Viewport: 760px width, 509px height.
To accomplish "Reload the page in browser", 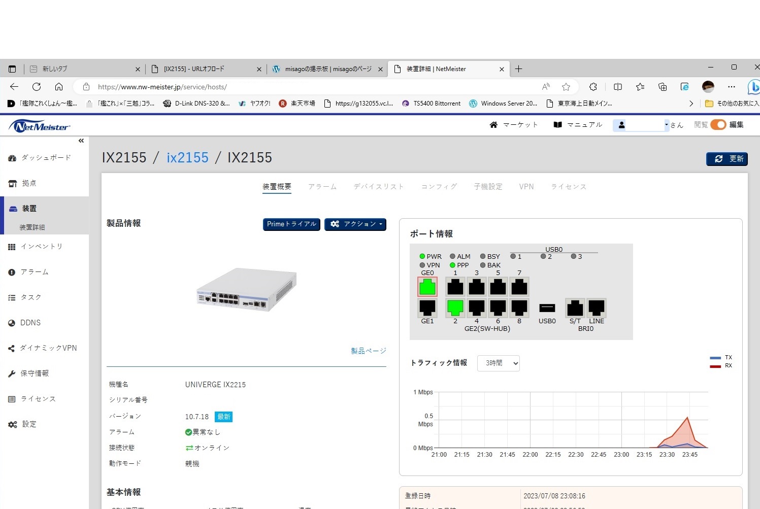I will click(37, 87).
